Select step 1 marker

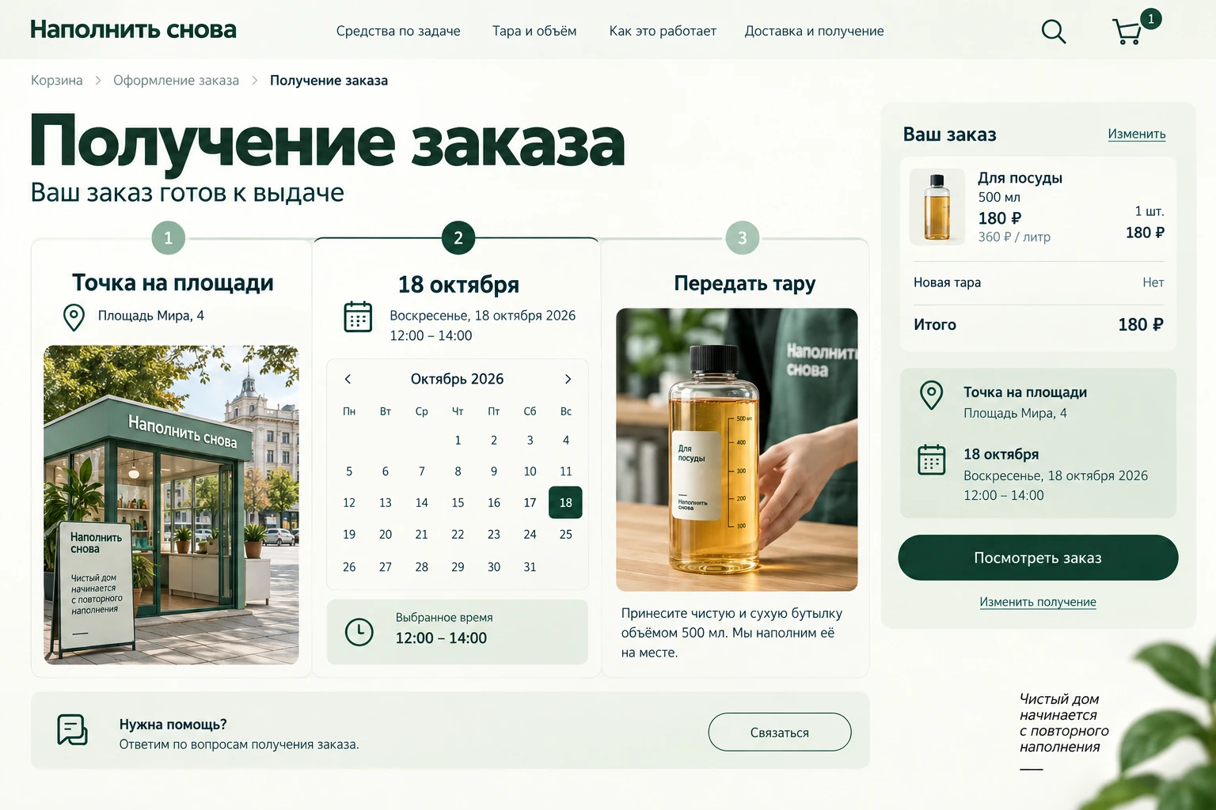168,237
